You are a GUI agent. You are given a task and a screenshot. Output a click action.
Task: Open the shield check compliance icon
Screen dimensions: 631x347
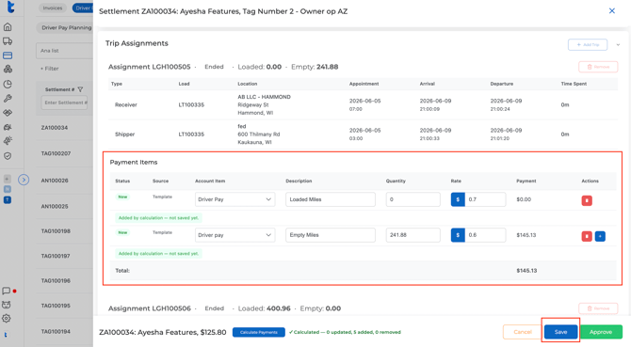click(8, 156)
